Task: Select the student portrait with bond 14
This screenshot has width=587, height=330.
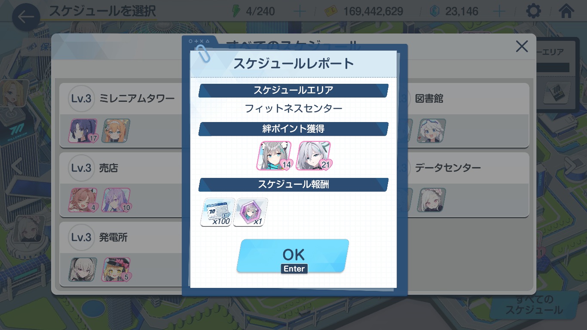Action: coord(275,156)
